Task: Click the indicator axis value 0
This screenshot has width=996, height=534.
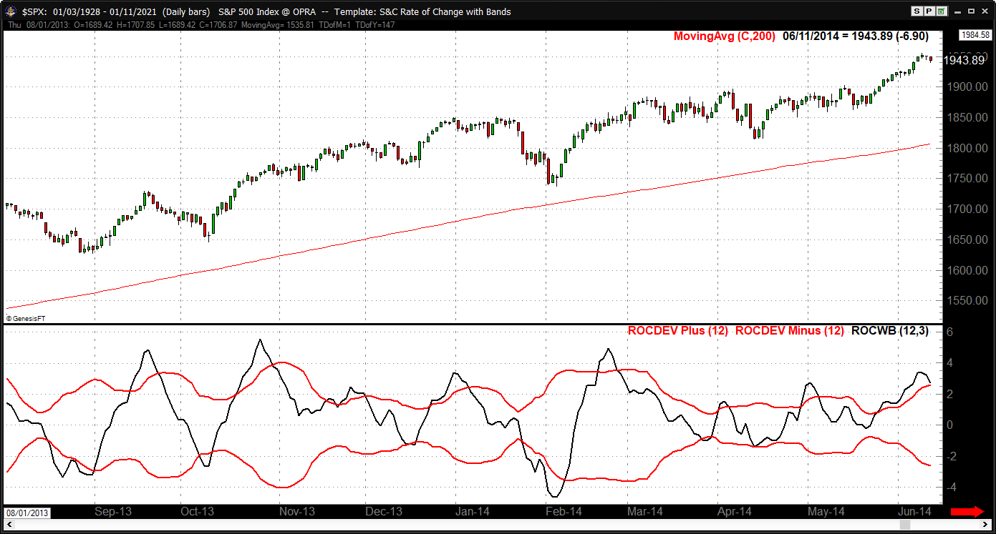Action: 949,425
